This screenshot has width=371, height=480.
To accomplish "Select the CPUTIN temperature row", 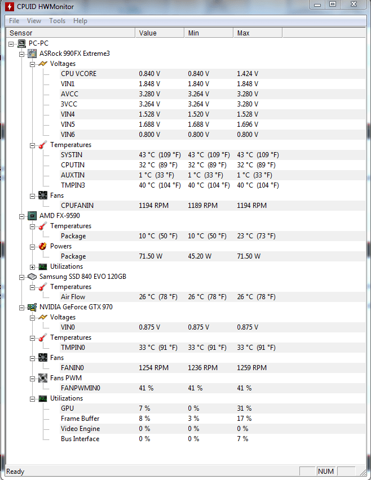I will [213, 165].
